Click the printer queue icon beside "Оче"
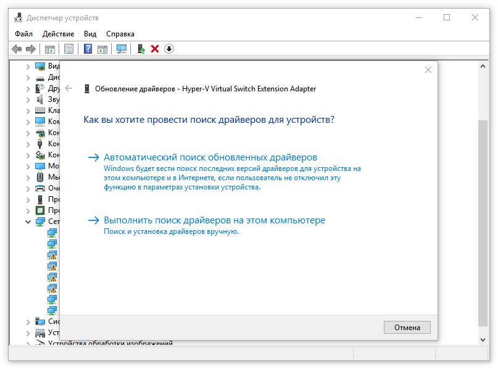The height and width of the screenshot is (369, 498). tap(40, 188)
